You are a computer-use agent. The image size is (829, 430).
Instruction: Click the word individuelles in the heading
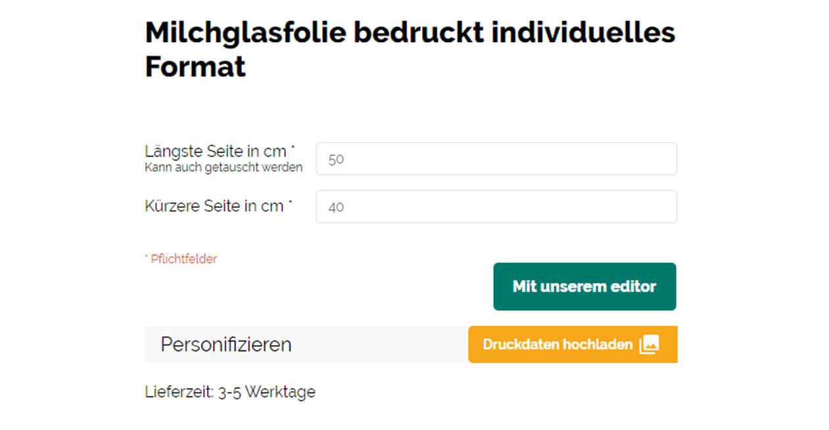point(583,32)
